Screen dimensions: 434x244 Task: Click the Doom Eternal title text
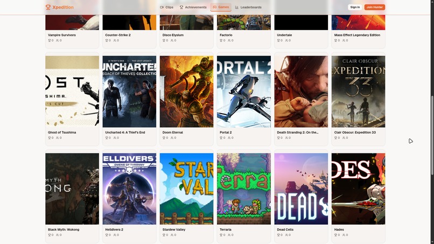(173, 133)
